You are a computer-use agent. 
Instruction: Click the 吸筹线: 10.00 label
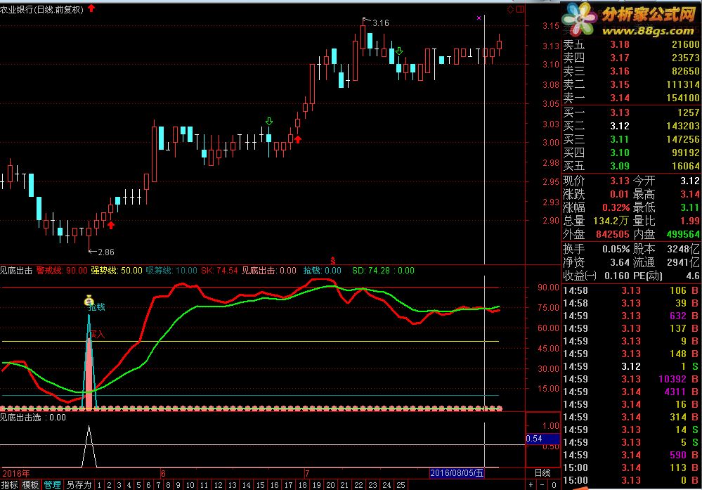click(171, 271)
